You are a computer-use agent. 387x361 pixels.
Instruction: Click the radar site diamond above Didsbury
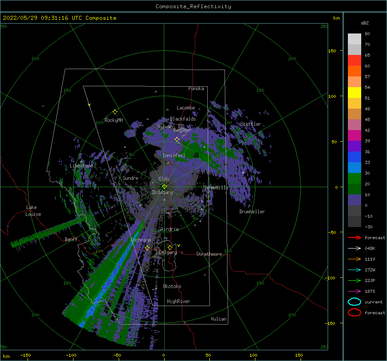164,187
